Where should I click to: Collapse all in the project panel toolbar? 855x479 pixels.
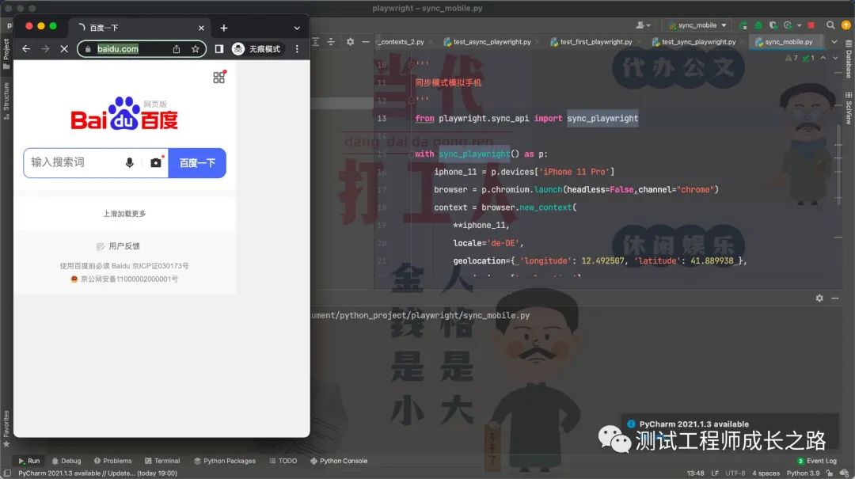point(331,42)
